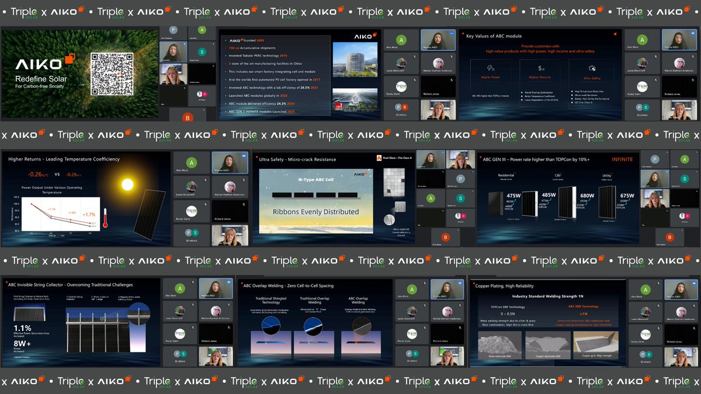Click the Higher Returns dollar icon

(x=542, y=67)
